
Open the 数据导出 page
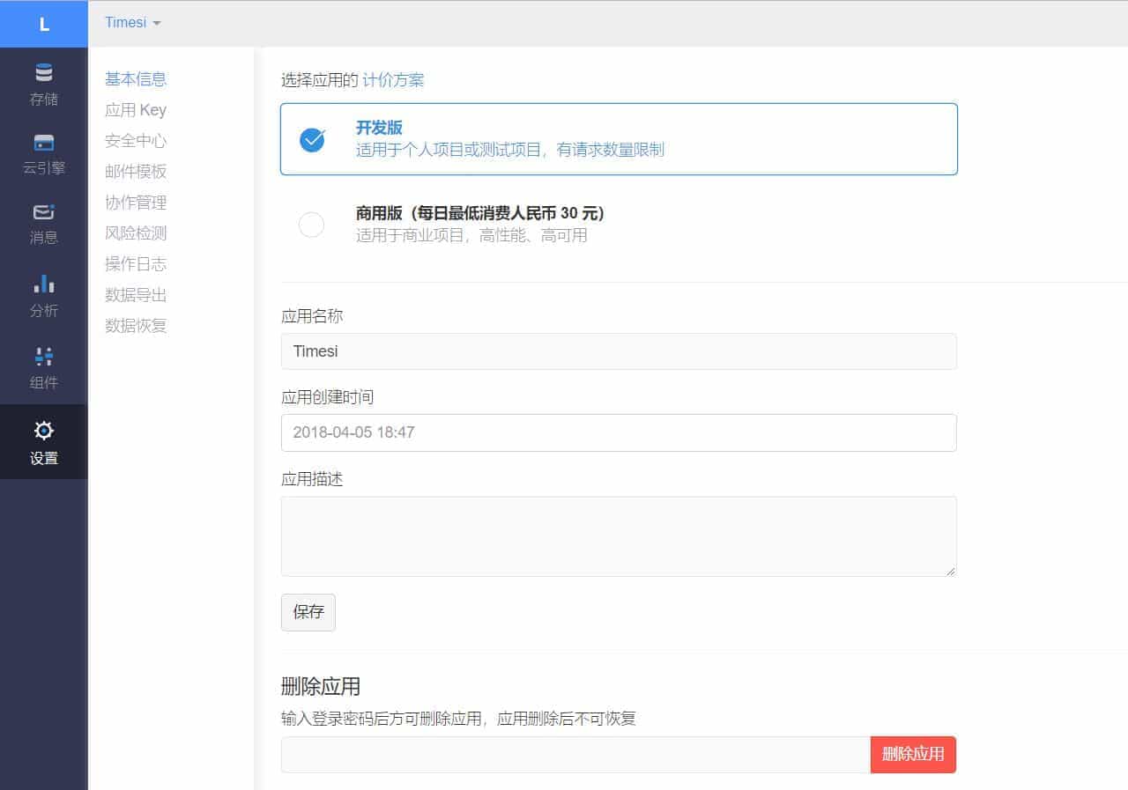(136, 295)
